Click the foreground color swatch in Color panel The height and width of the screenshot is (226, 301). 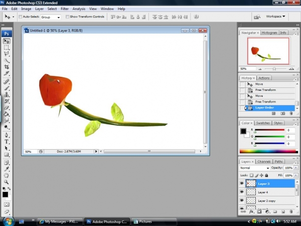click(243, 131)
